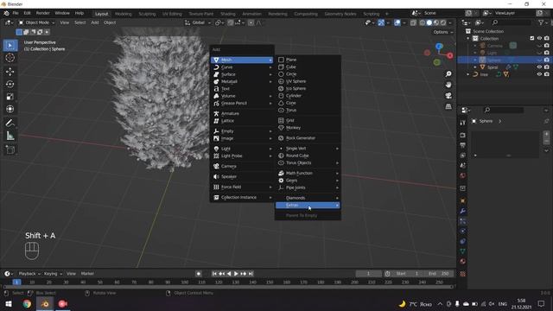
Task: Select Armature in the Add menu
Action: tap(242, 113)
